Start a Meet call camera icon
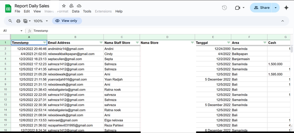Viewport: 294px width, 133px height. [238, 8]
